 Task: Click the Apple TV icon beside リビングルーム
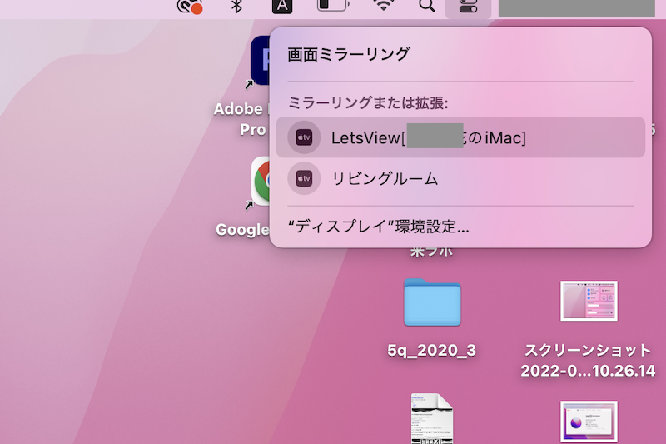click(x=304, y=178)
